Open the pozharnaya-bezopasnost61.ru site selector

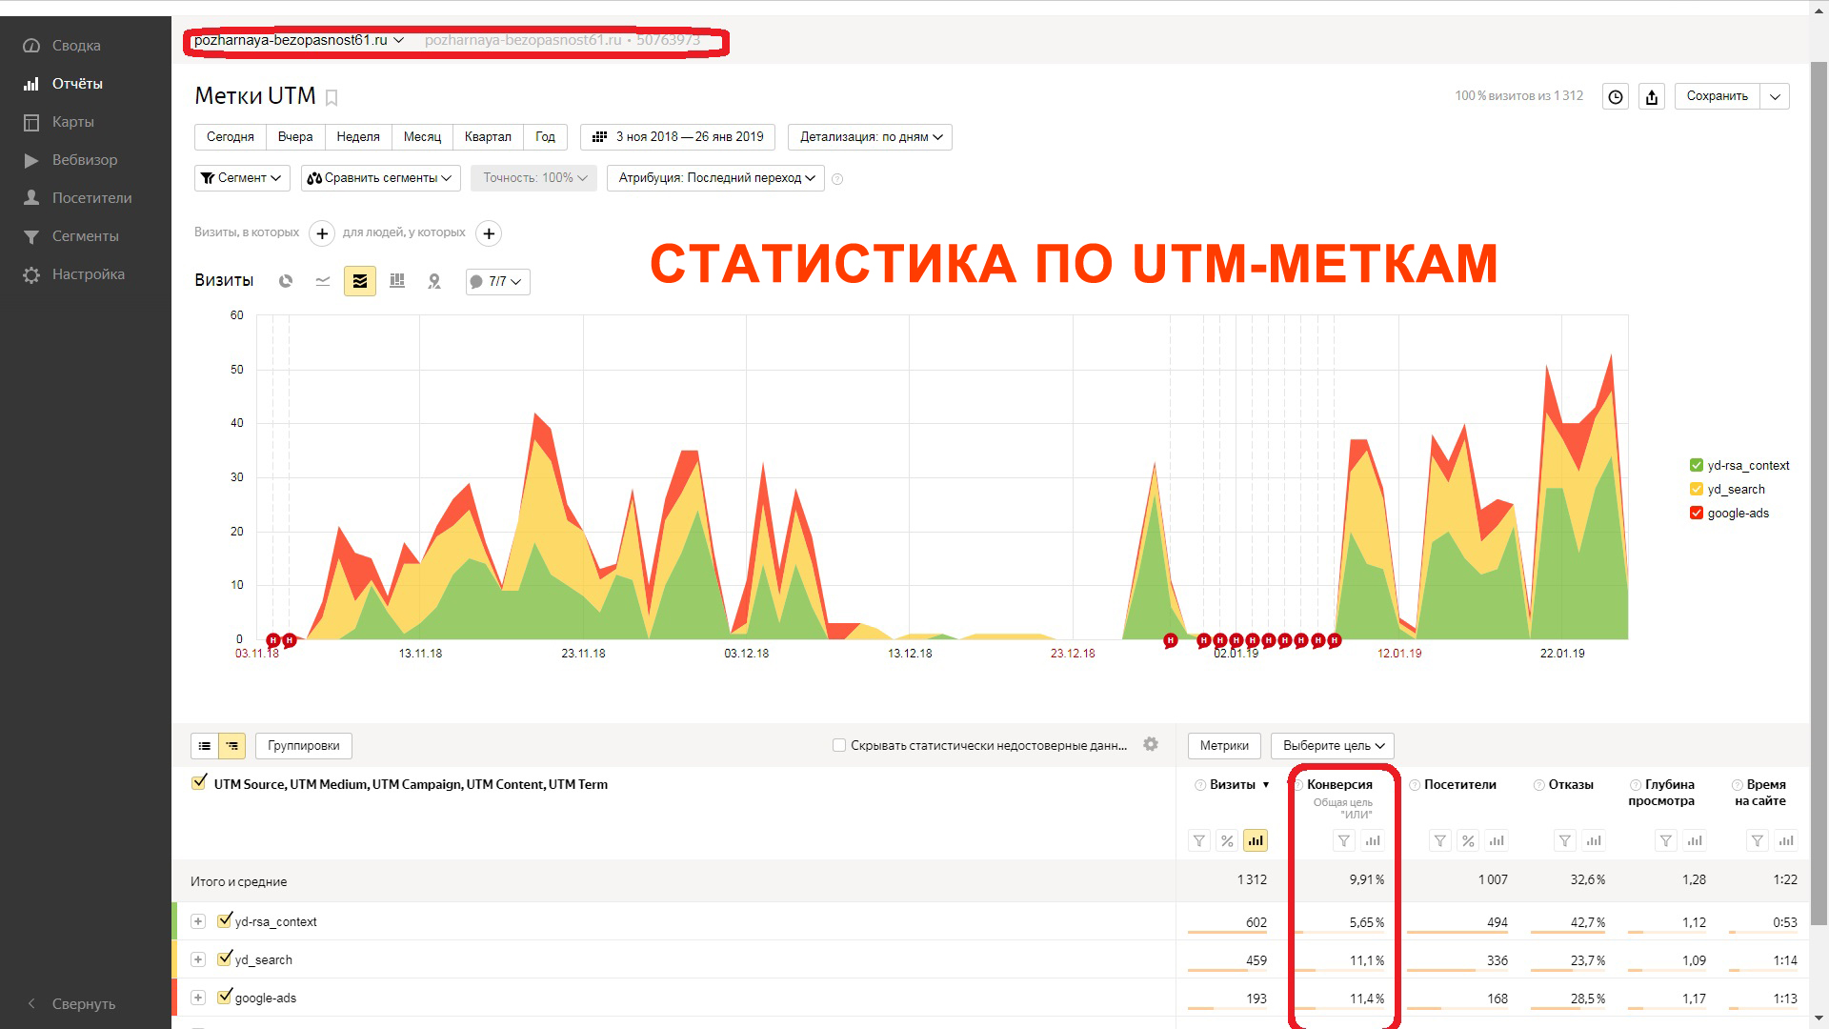[x=299, y=40]
